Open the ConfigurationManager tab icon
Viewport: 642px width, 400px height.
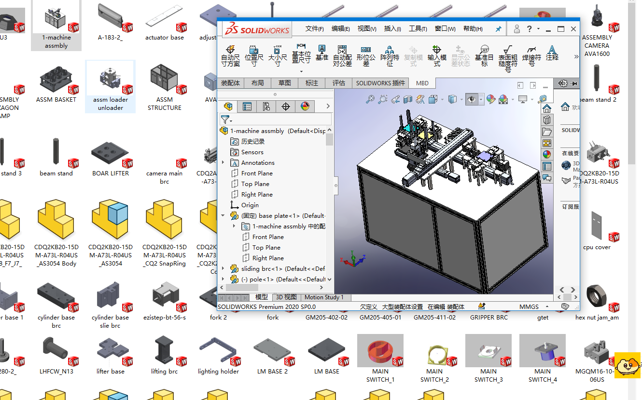point(266,107)
